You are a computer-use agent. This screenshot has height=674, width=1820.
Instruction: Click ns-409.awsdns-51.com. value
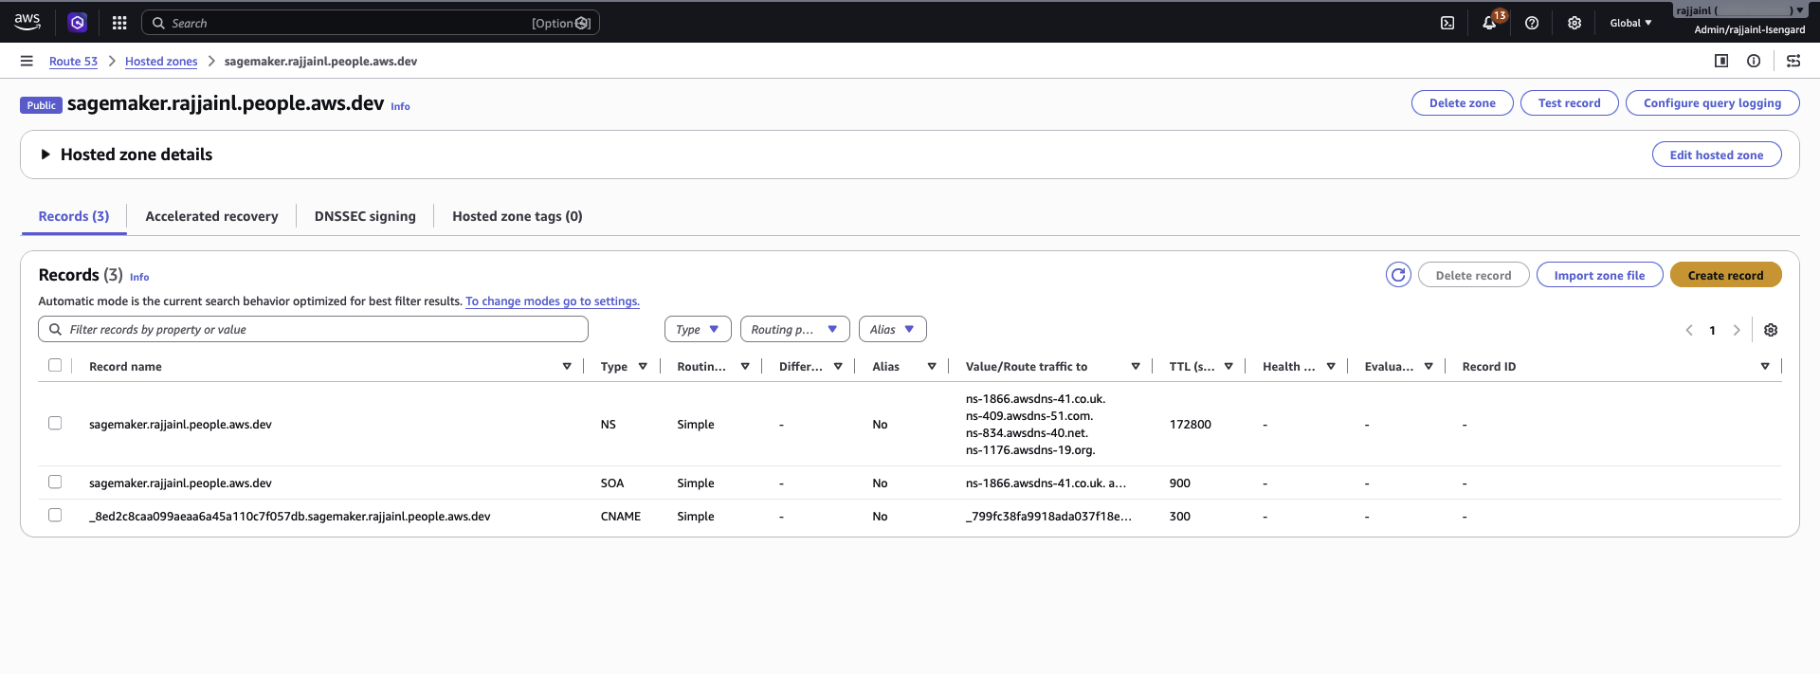coord(1029,416)
